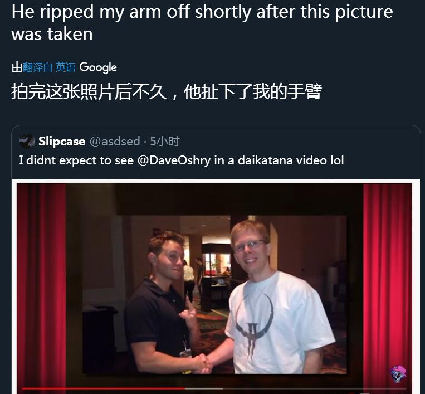
Task: Visit the @asdsed handle
Action: click(115, 142)
